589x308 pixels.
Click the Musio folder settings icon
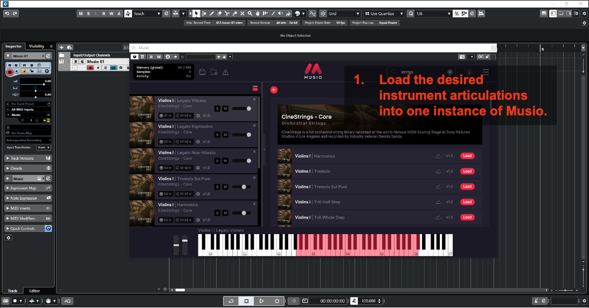[214, 72]
